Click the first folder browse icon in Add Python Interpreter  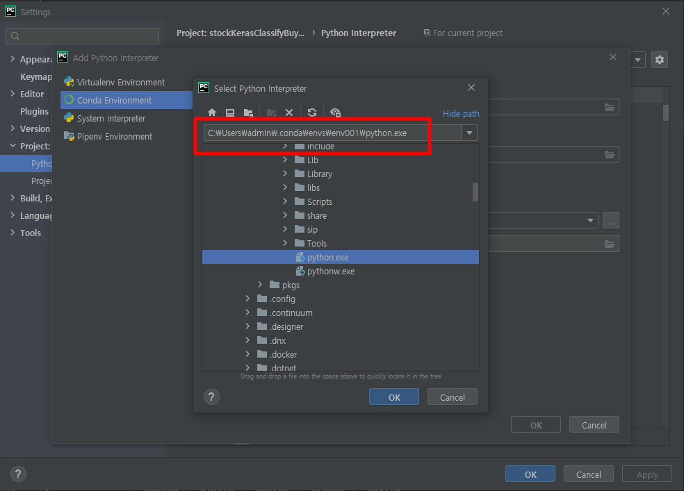tap(610, 107)
